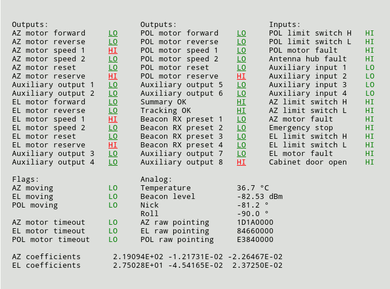Click the Summary OK state link
Screen dimensions: 390x289
tap(241, 102)
